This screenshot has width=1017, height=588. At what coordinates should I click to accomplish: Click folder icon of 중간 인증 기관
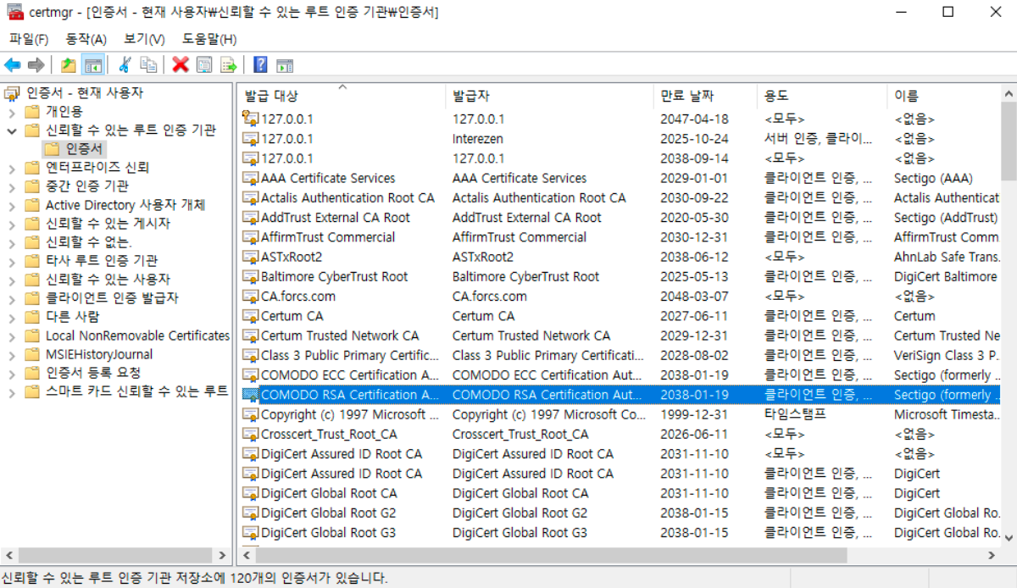pyautogui.click(x=32, y=186)
